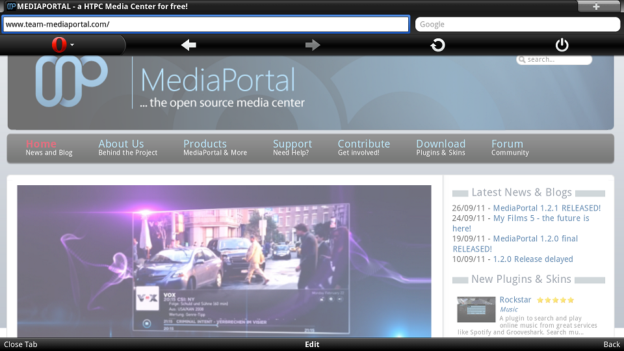Viewport: 624px width, 351px height.
Task: Click the Latest News & Blogs heading
Action: (x=521, y=192)
